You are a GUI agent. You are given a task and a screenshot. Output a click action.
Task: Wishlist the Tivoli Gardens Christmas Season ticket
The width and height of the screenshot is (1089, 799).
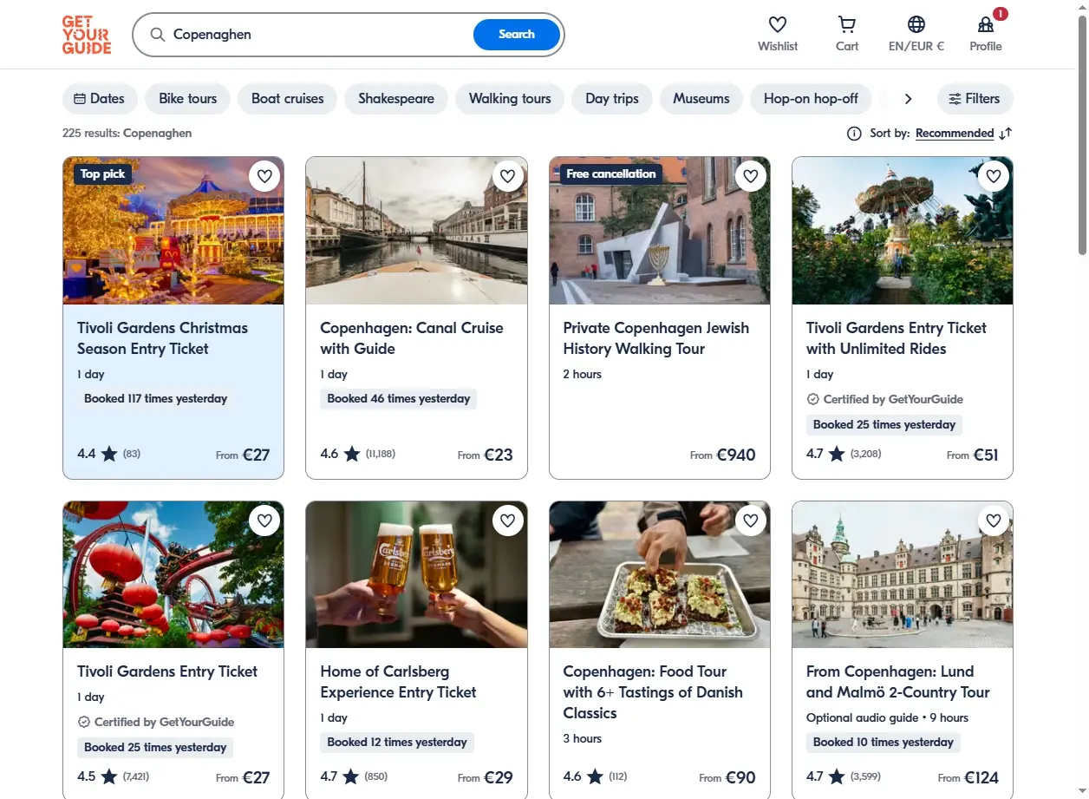[x=264, y=176]
